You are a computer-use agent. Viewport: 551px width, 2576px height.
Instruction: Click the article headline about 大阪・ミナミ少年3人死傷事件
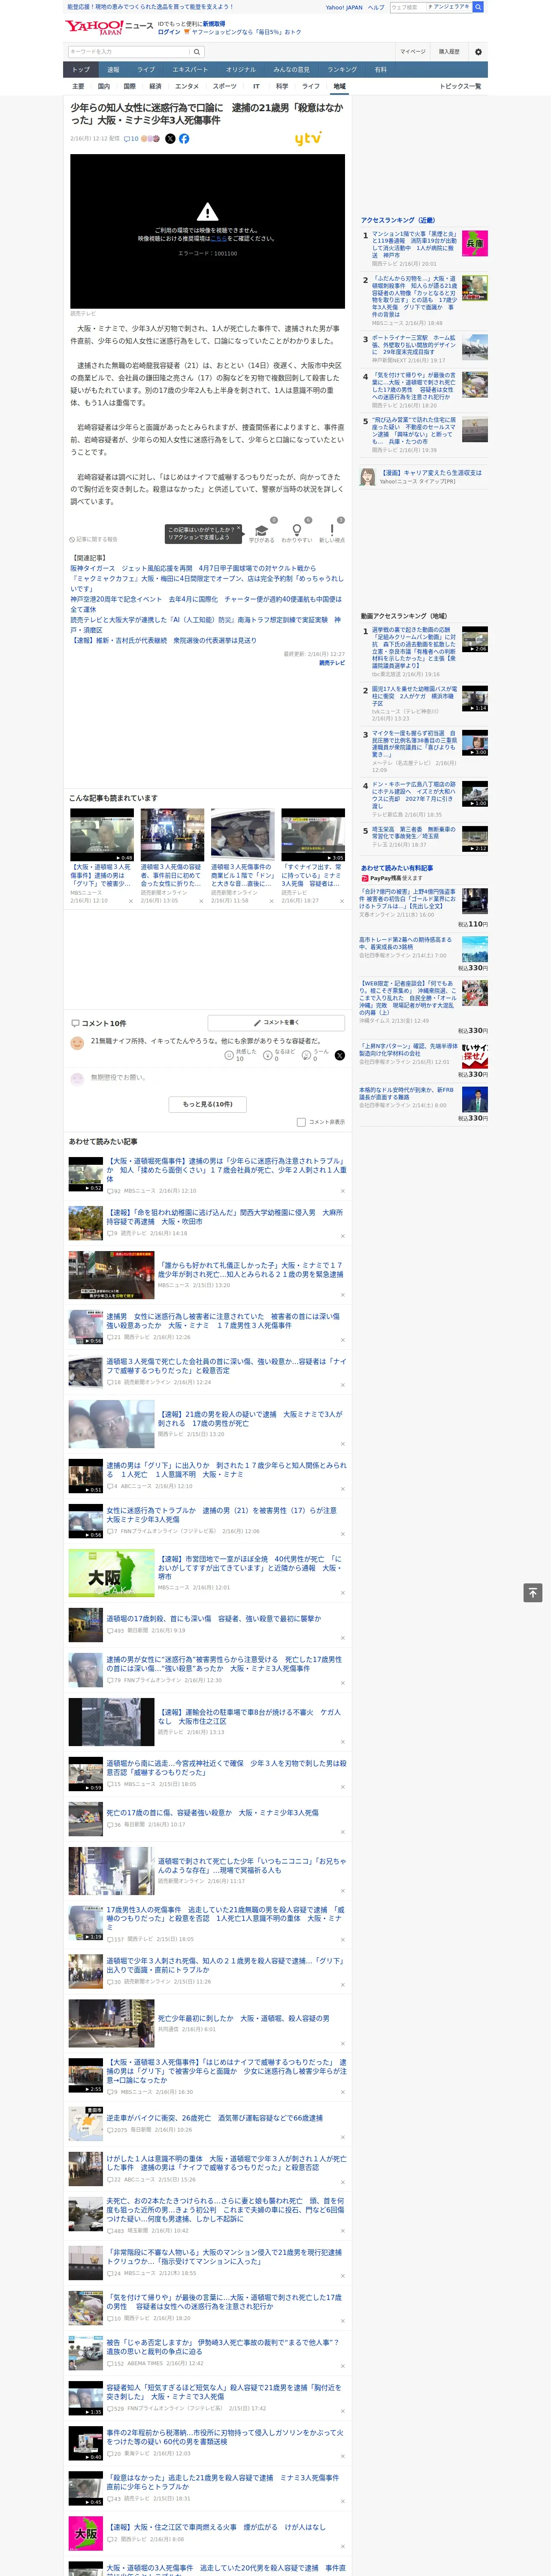click(x=207, y=114)
